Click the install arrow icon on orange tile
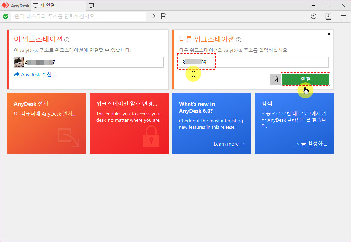Screen dimensions: 351x242 click(x=69, y=138)
